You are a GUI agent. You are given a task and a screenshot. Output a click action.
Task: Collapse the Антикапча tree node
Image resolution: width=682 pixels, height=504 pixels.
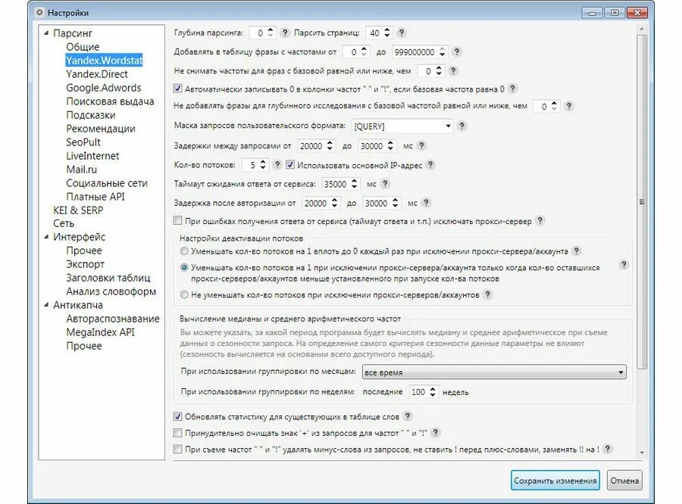point(46,305)
